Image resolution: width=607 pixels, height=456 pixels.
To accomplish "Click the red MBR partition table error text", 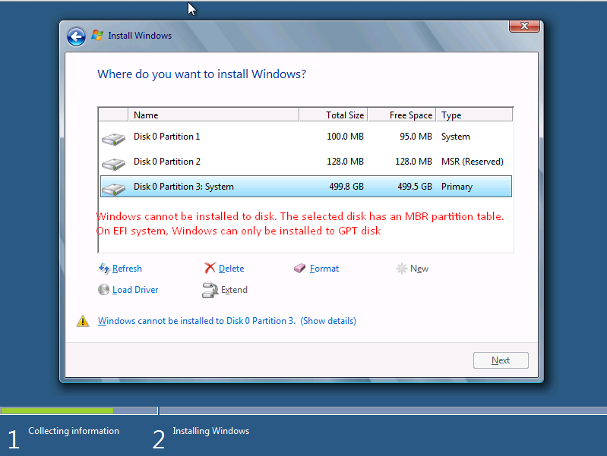I will coord(300,224).
